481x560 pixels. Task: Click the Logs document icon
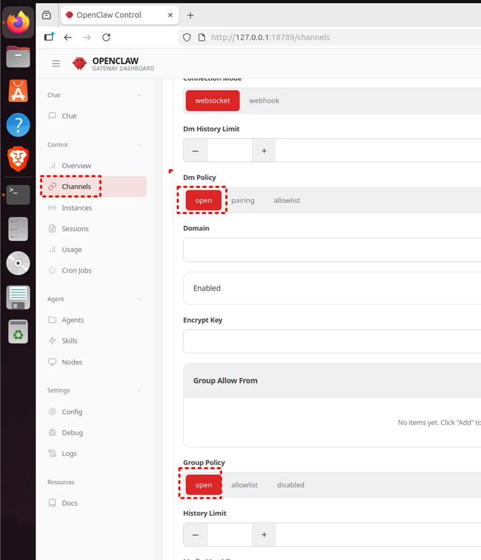coord(52,453)
